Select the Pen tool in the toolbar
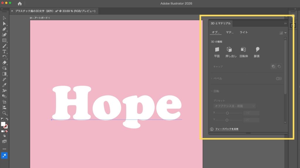The width and height of the screenshot is (300, 168). click(x=4, y=29)
